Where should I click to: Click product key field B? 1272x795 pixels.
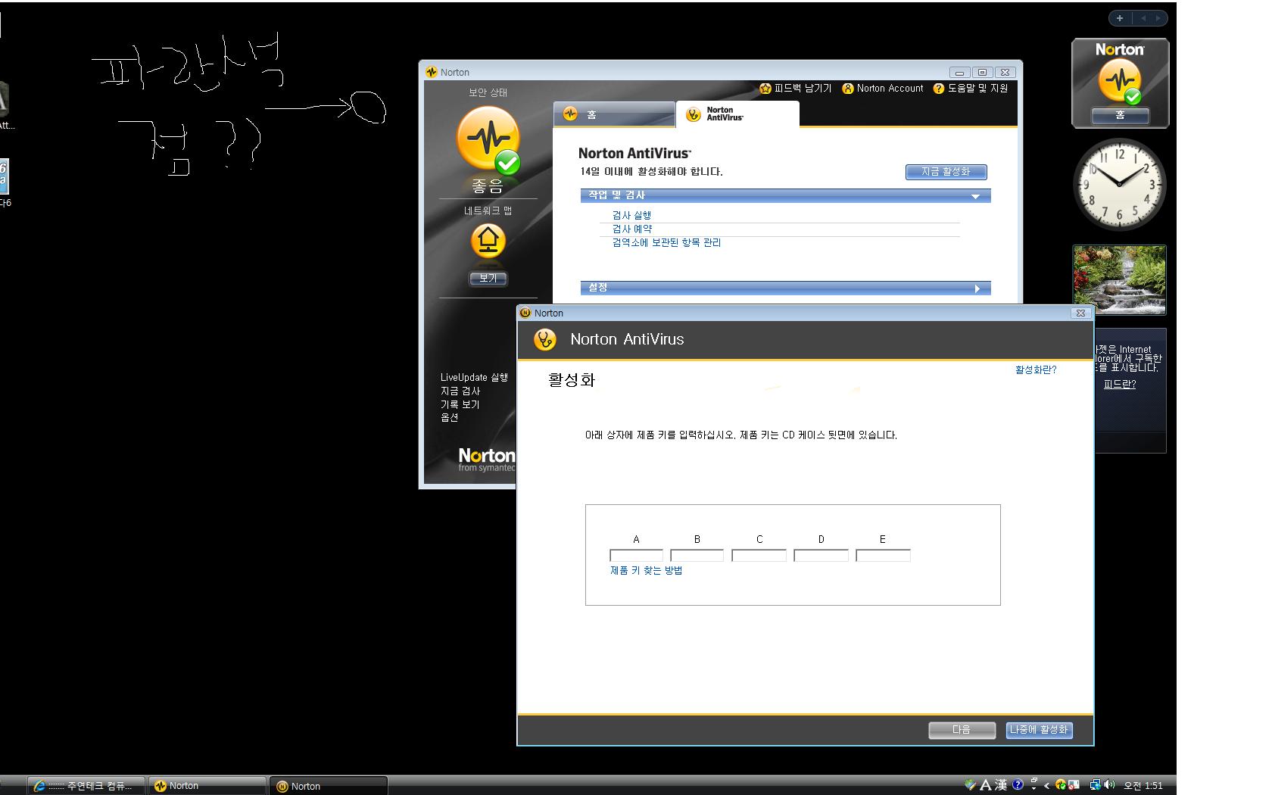tap(697, 556)
